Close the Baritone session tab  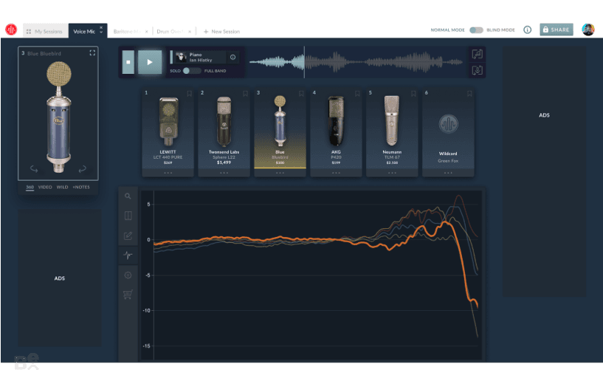tap(147, 32)
